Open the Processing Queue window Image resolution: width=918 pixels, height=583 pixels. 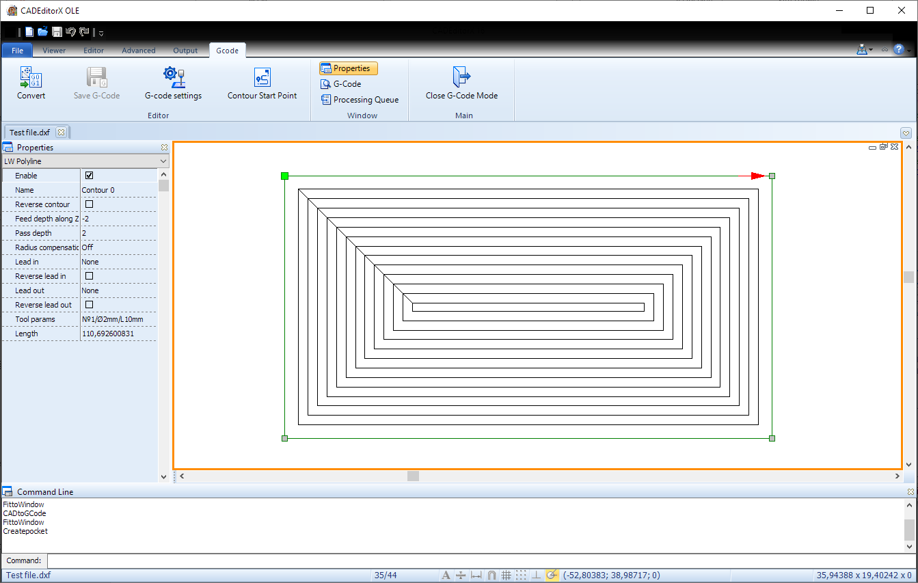point(360,100)
